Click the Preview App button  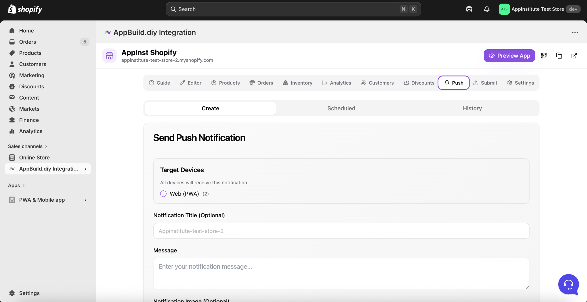(509, 56)
